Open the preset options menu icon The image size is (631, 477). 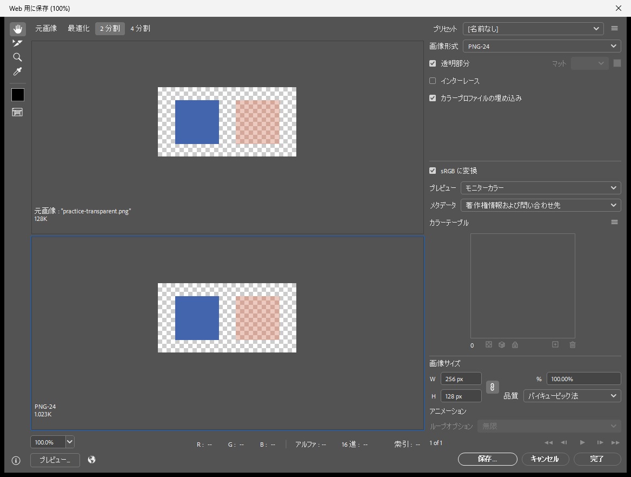coord(614,28)
